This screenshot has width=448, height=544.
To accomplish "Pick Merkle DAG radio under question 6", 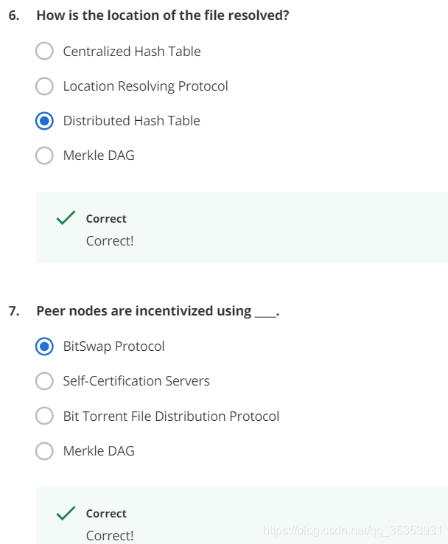I will [x=44, y=156].
